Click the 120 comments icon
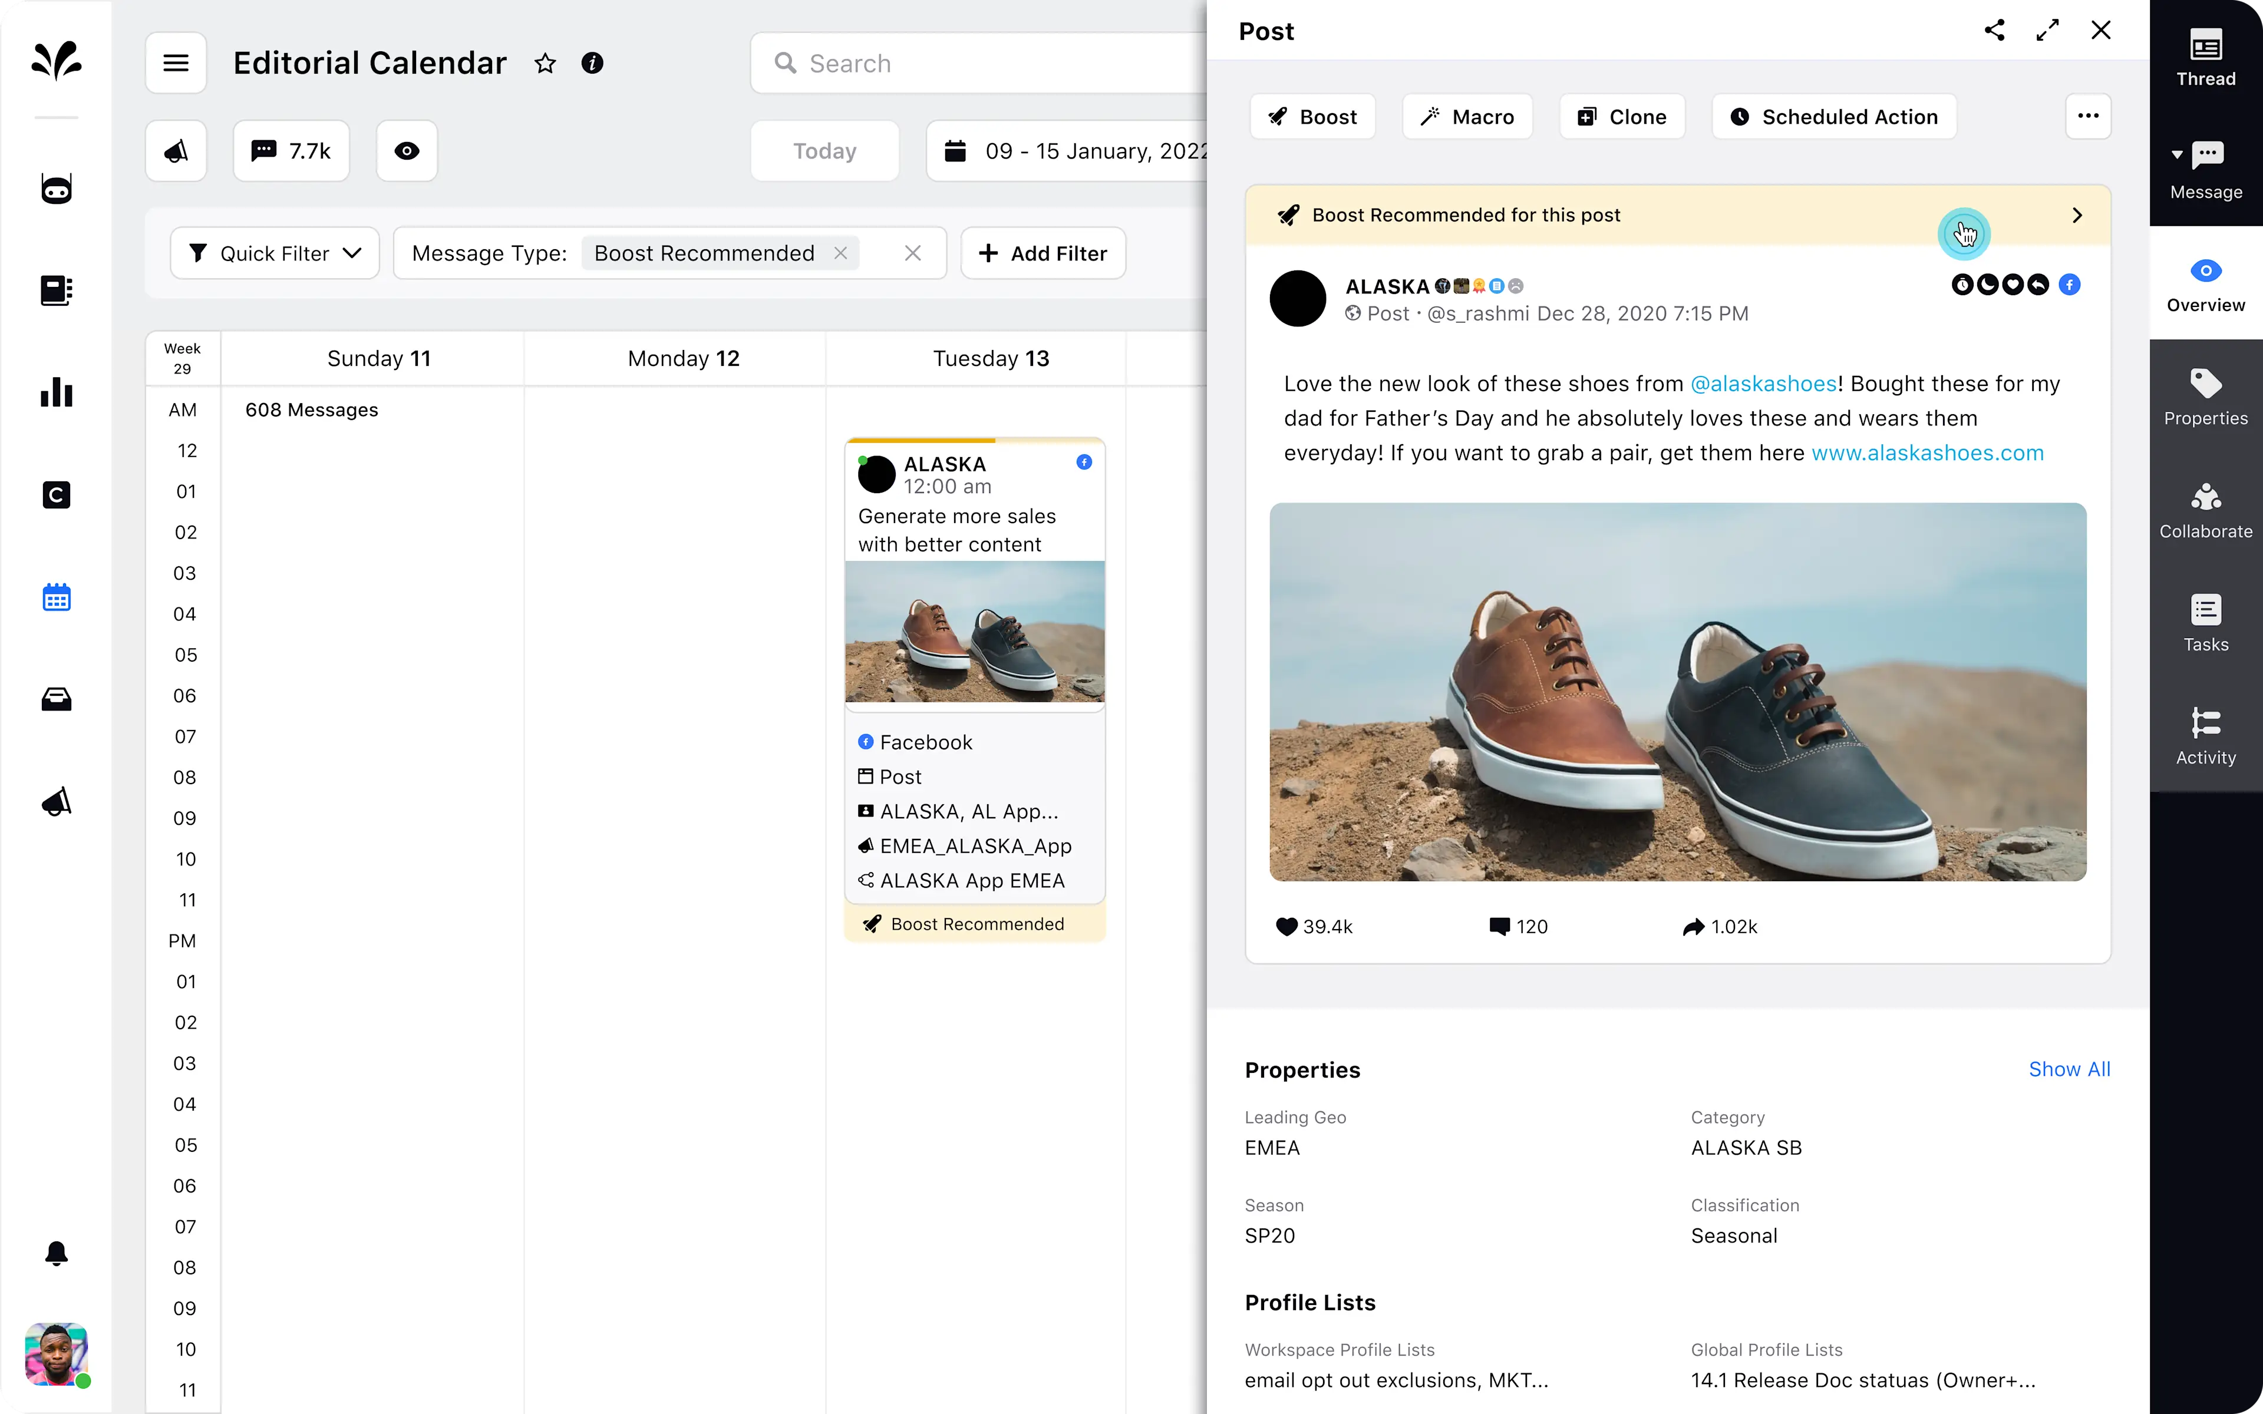 tap(1499, 926)
